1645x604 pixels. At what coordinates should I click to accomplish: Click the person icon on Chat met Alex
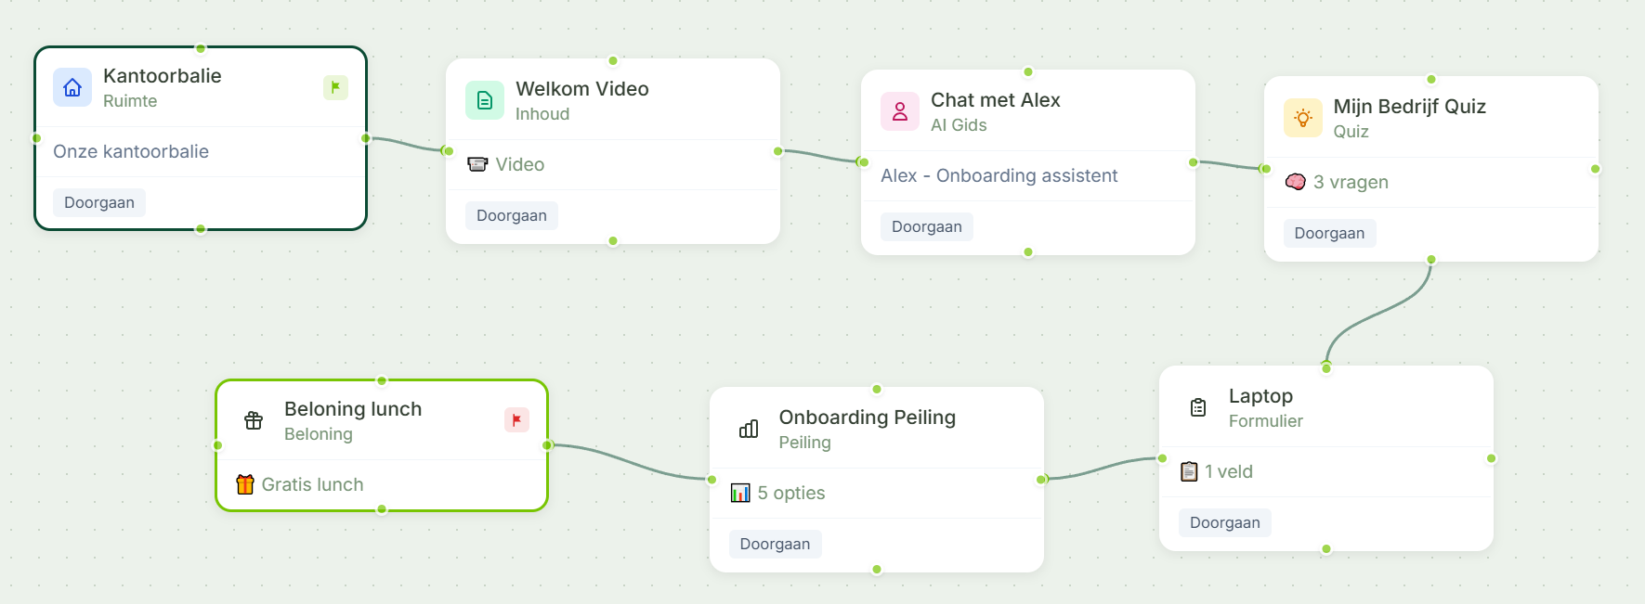tap(899, 111)
